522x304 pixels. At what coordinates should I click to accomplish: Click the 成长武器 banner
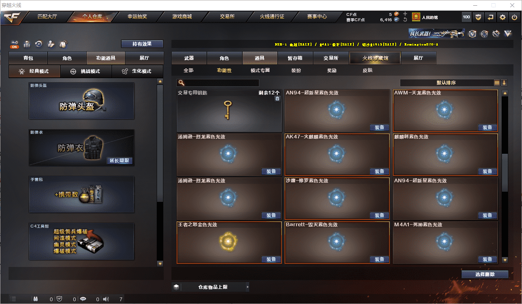[x=437, y=33]
